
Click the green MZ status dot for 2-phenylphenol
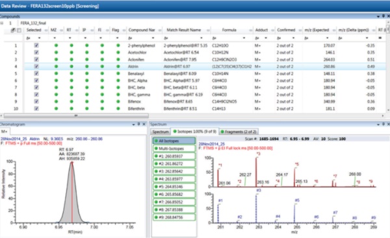(x=56, y=45)
